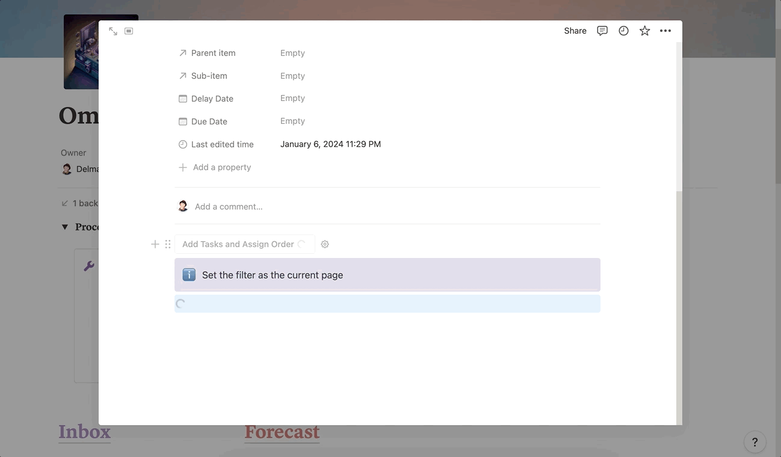This screenshot has width=781, height=457.
Task: Open the comments panel icon
Action: coord(602,31)
